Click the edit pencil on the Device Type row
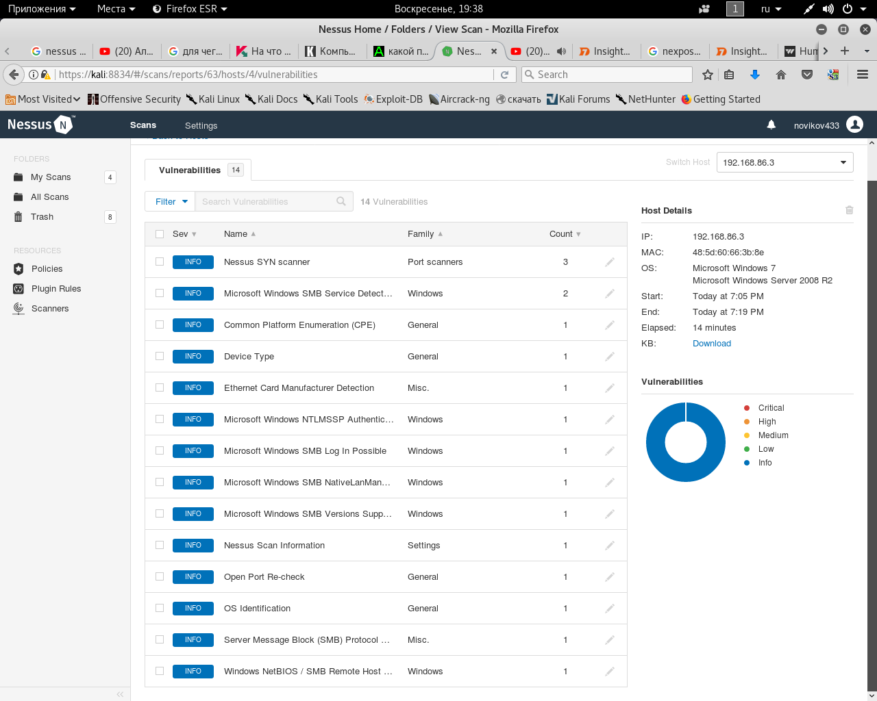 point(609,357)
